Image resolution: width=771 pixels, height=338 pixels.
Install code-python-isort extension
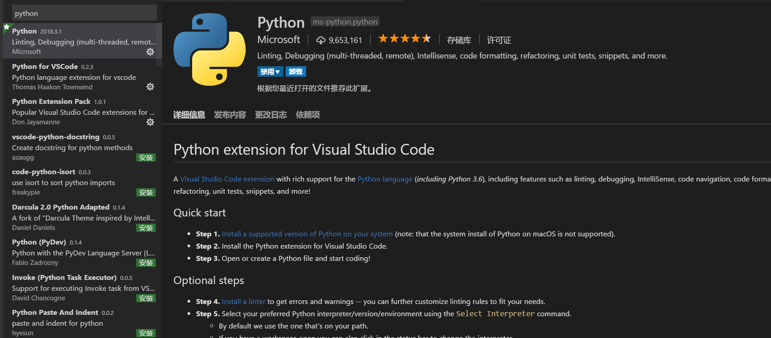pyautogui.click(x=146, y=192)
